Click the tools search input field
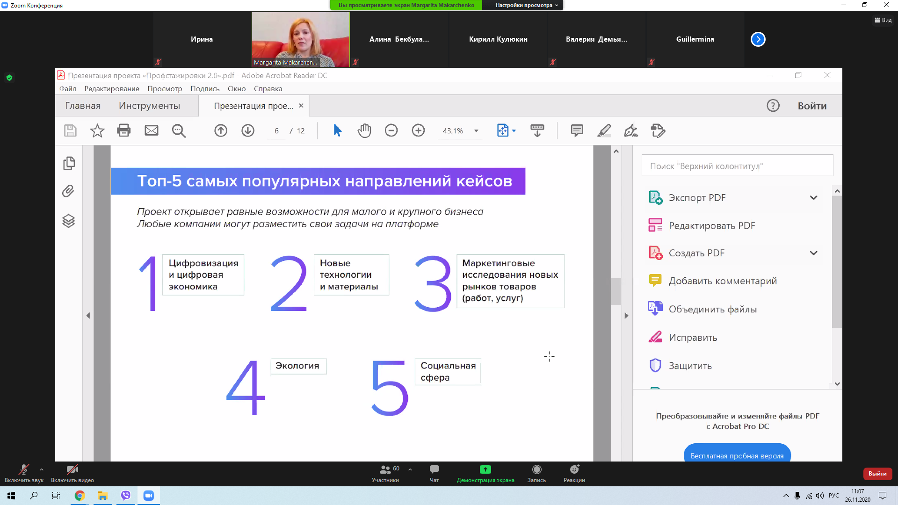898x505 pixels. [737, 166]
